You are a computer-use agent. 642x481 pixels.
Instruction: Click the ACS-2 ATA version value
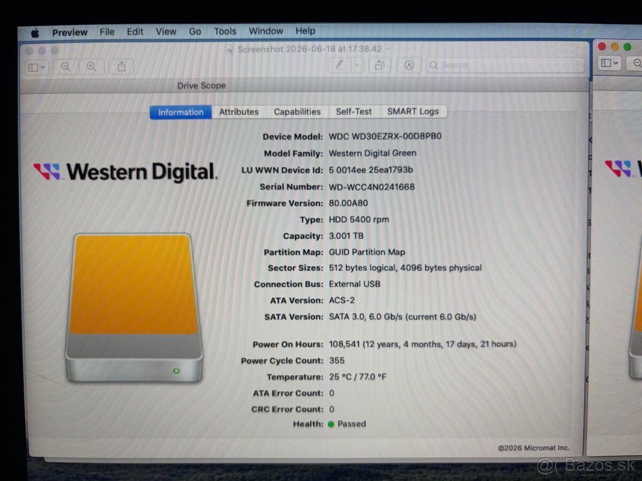[x=341, y=300]
